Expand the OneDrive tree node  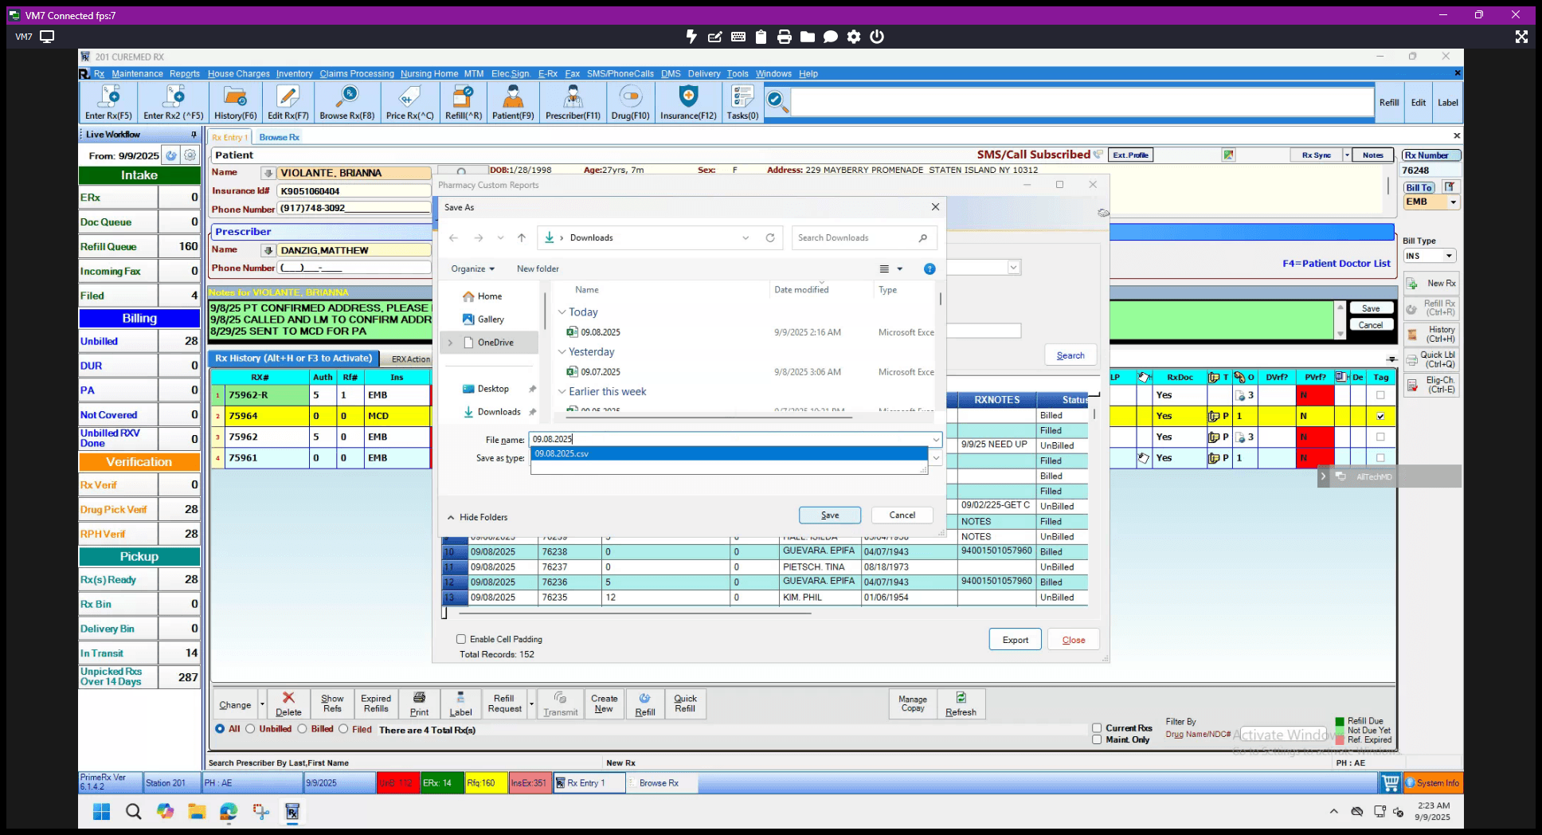point(450,343)
